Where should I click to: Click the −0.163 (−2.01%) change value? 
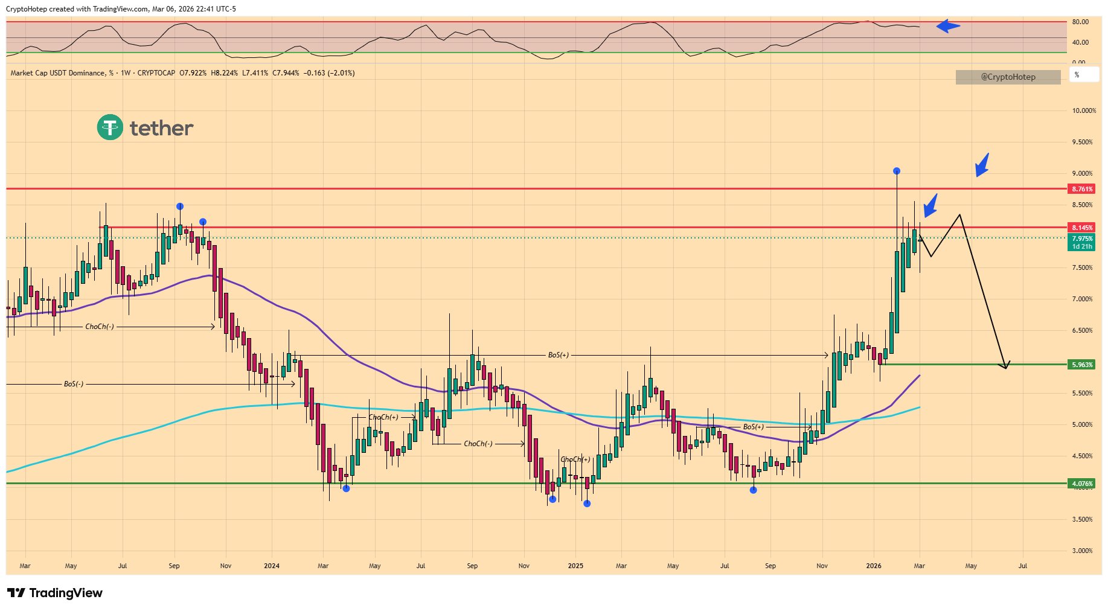coord(329,73)
